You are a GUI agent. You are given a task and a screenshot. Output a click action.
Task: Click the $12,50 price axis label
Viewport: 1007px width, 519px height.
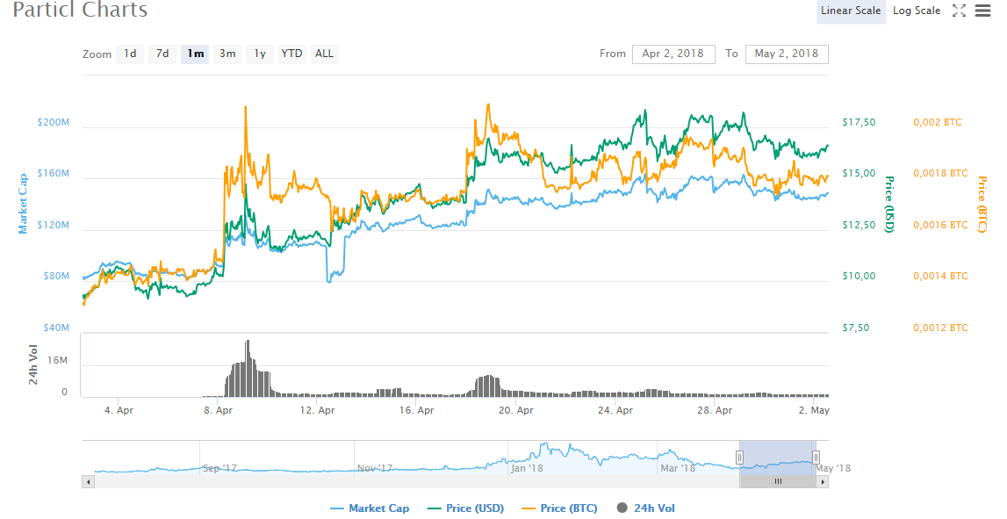pos(859,225)
